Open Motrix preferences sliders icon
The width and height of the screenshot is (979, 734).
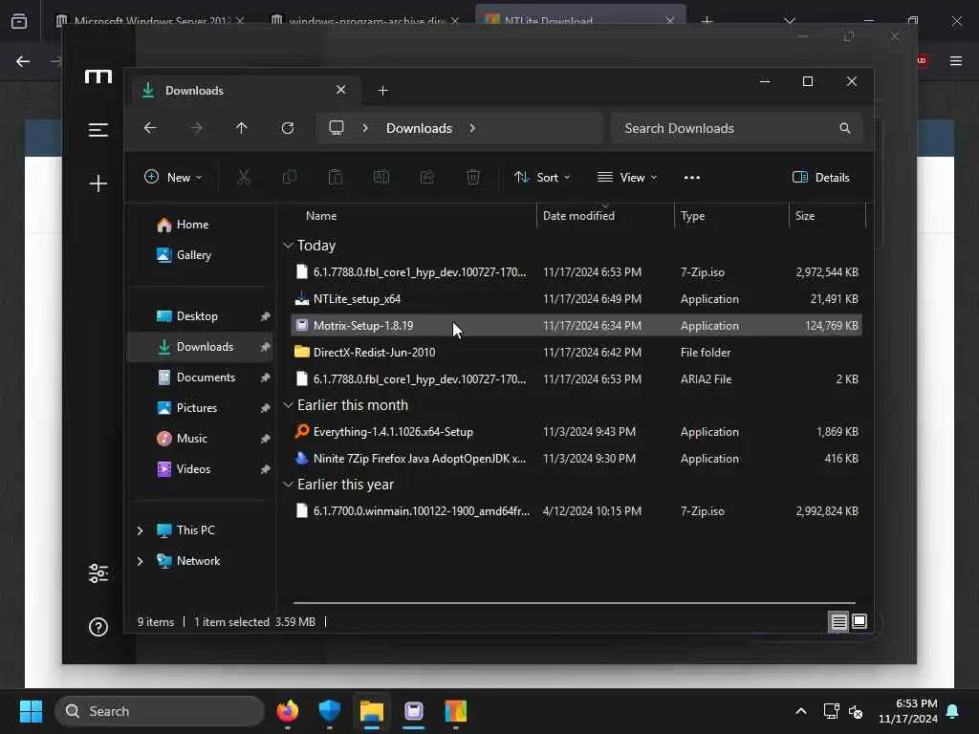(x=98, y=573)
